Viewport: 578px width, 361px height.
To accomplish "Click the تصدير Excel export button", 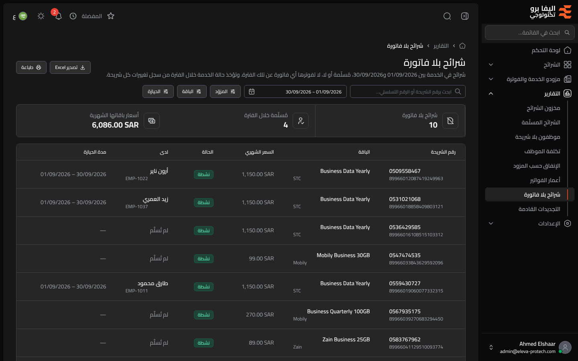I will click(70, 67).
